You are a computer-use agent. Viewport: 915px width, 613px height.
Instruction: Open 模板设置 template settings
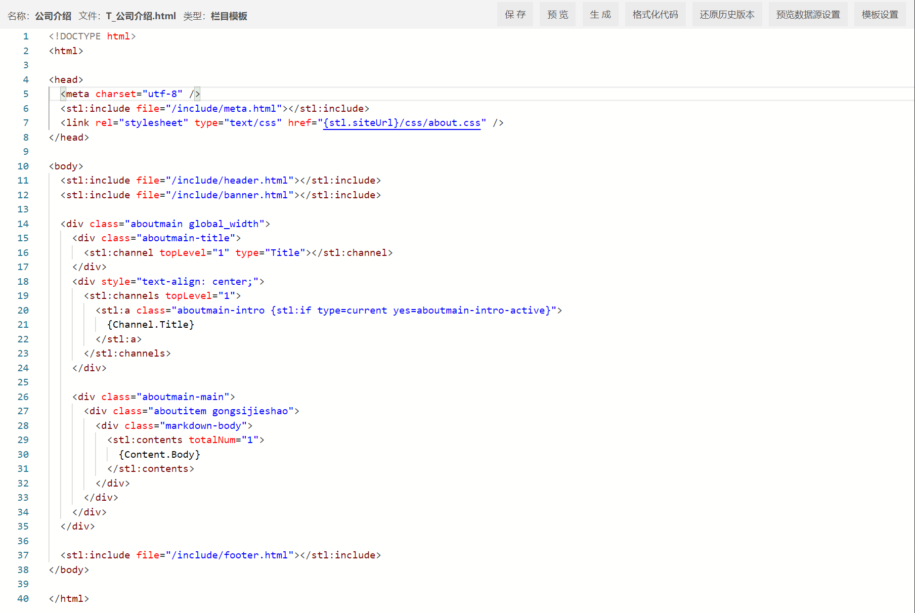click(x=880, y=15)
